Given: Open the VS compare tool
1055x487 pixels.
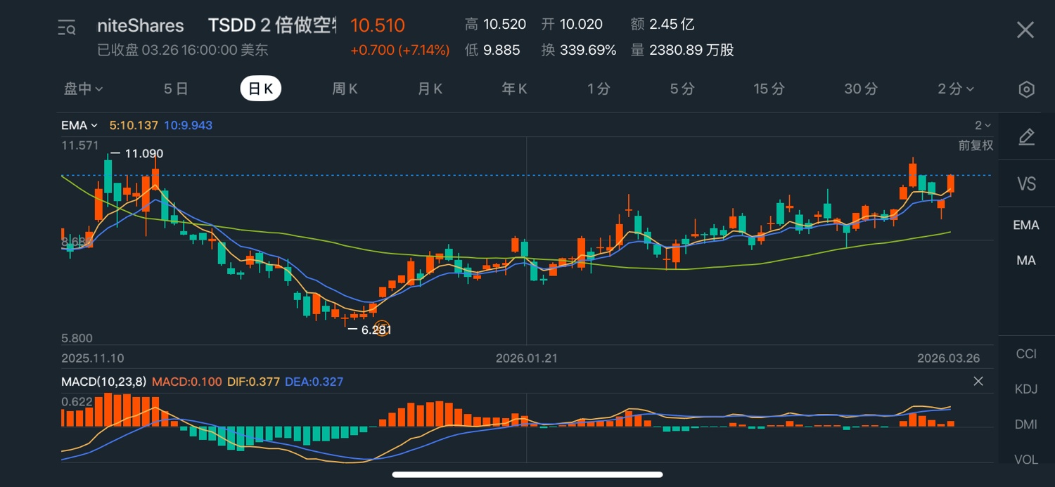Looking at the screenshot, I should tap(1026, 184).
